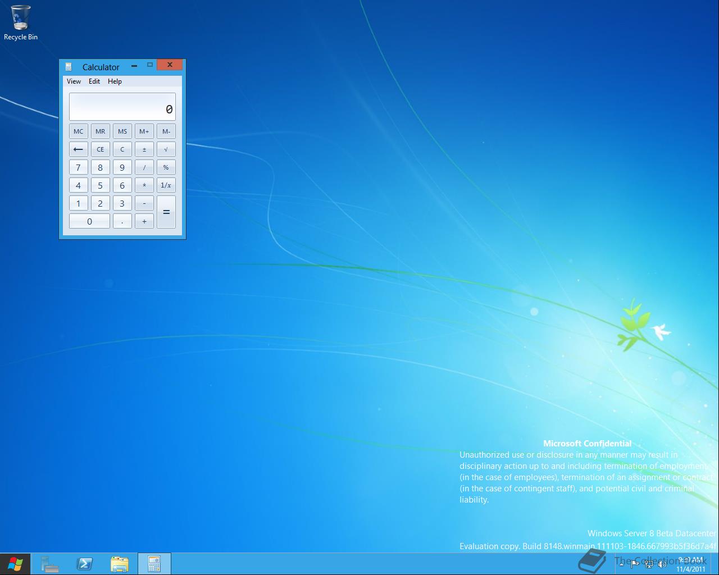Open the Action Center flag icon

point(635,564)
